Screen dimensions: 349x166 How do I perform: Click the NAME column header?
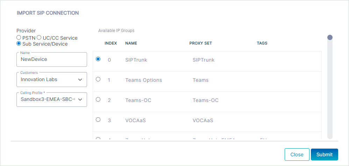[x=131, y=43]
